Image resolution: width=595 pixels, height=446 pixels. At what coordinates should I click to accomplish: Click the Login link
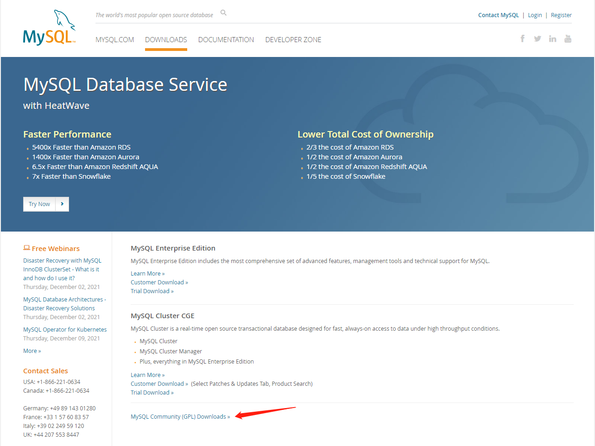point(535,15)
